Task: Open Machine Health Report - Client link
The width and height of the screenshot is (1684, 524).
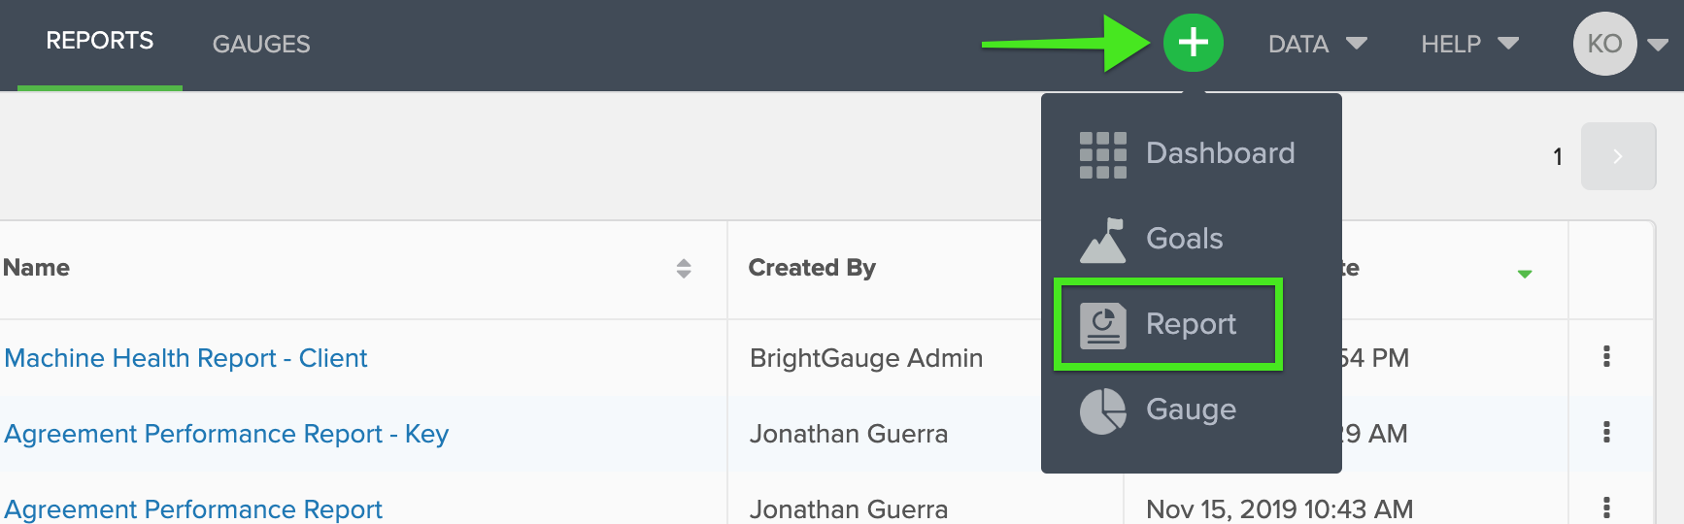Action: [185, 358]
